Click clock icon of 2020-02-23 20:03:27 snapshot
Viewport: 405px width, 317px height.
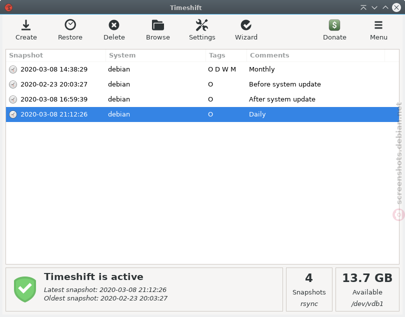click(13, 84)
